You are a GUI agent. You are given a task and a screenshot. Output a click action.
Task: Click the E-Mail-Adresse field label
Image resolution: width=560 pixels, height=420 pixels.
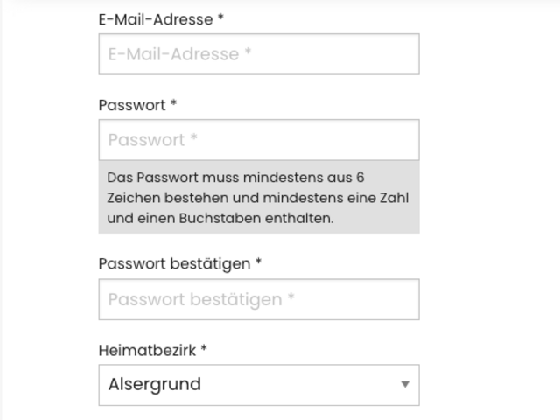coord(156,18)
